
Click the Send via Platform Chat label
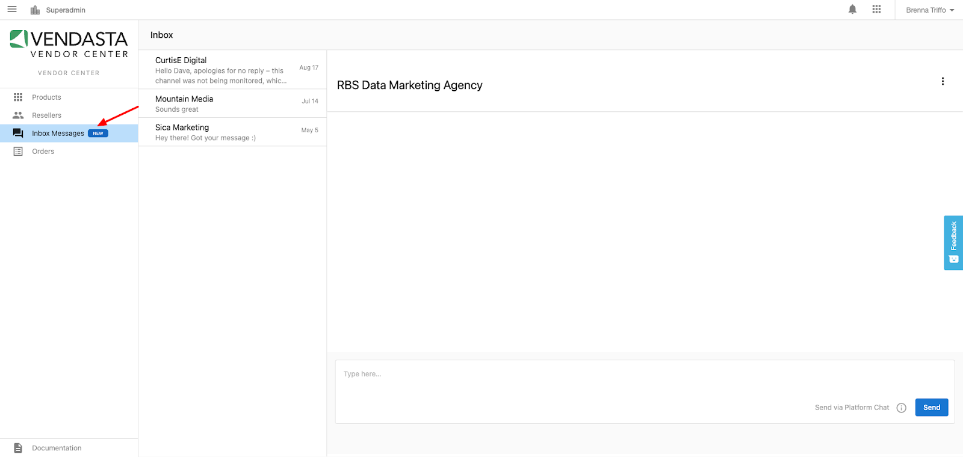coord(852,408)
